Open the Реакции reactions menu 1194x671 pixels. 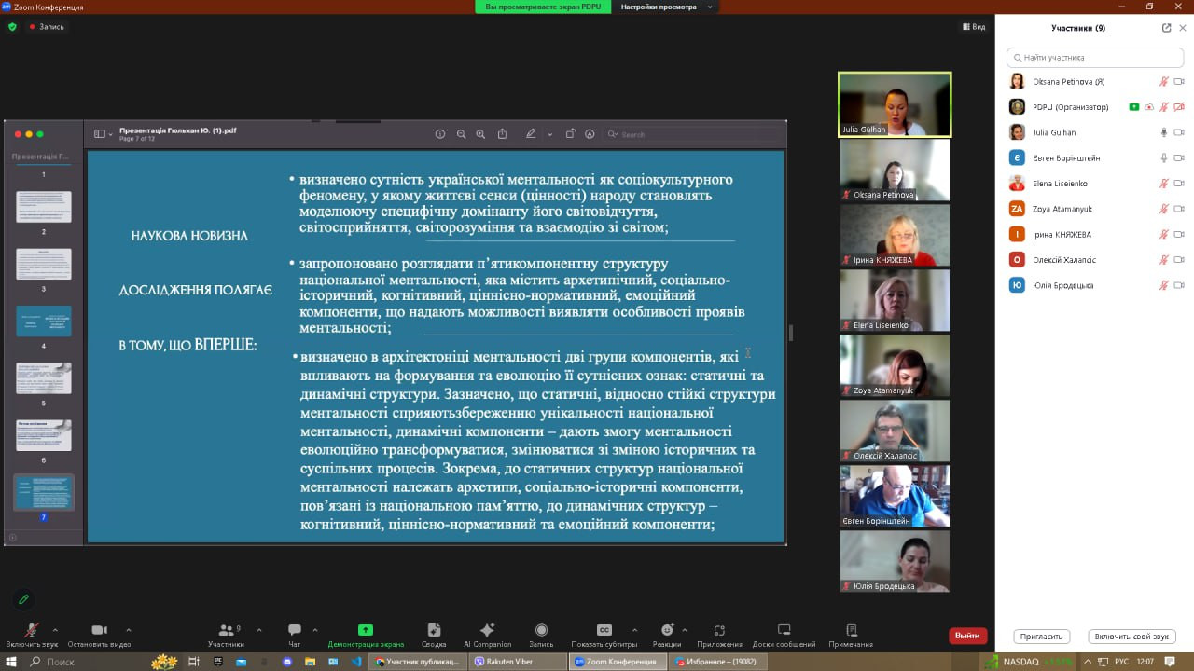coord(667,635)
